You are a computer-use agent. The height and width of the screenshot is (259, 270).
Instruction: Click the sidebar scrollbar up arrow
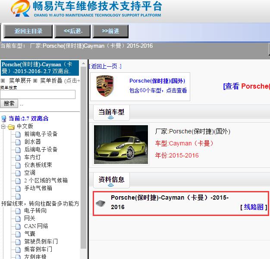tap(84, 63)
